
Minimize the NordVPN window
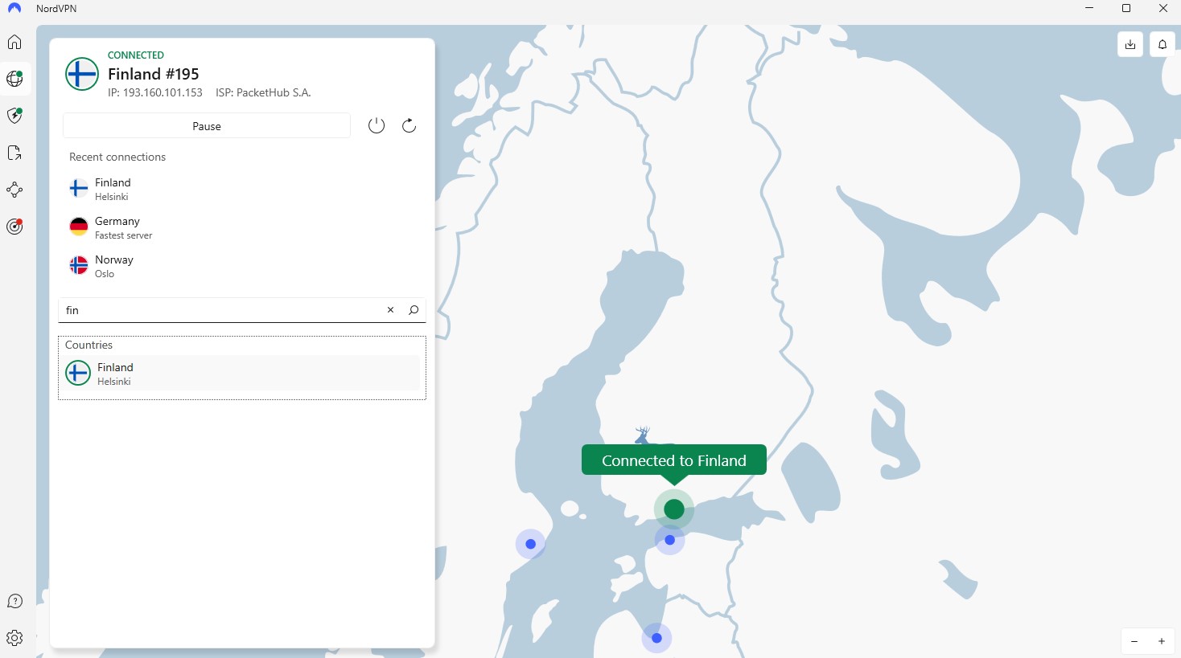click(x=1090, y=9)
